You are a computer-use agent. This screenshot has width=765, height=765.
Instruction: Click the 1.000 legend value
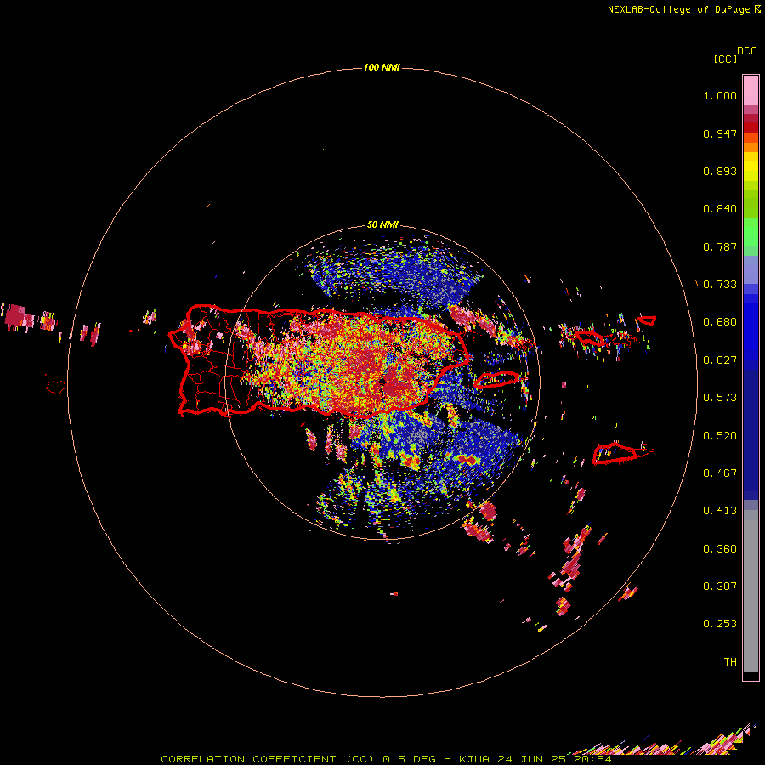tap(720, 95)
